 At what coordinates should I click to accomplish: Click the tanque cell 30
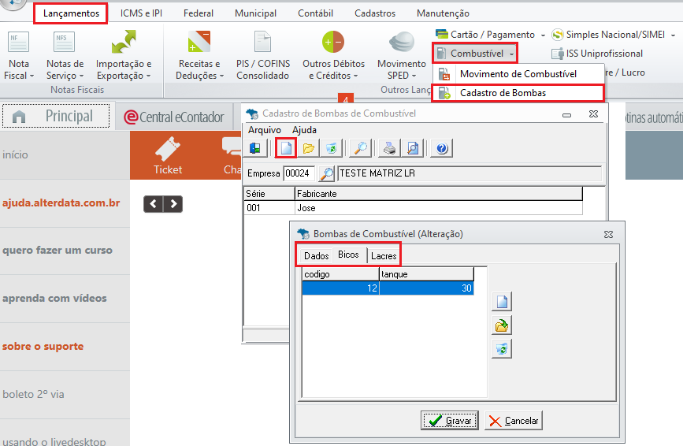click(x=426, y=288)
